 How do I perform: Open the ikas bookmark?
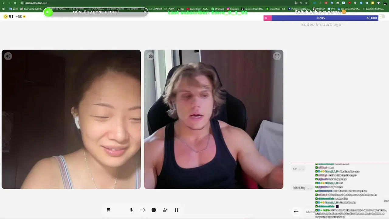pyautogui.click(x=181, y=9)
